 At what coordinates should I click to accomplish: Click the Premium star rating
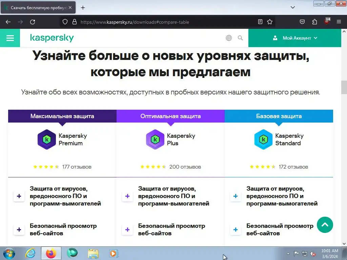[46, 167]
